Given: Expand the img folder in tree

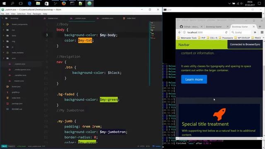Looking at the screenshot, I should 4,41.
